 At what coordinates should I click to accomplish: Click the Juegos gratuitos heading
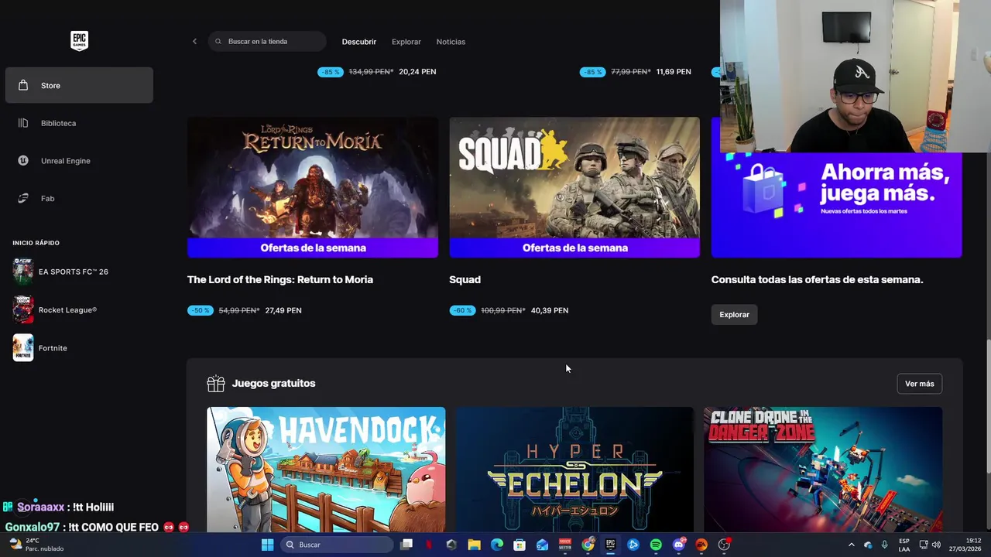[273, 384]
